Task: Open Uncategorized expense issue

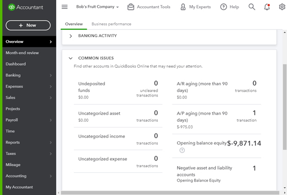Action: click(118, 161)
